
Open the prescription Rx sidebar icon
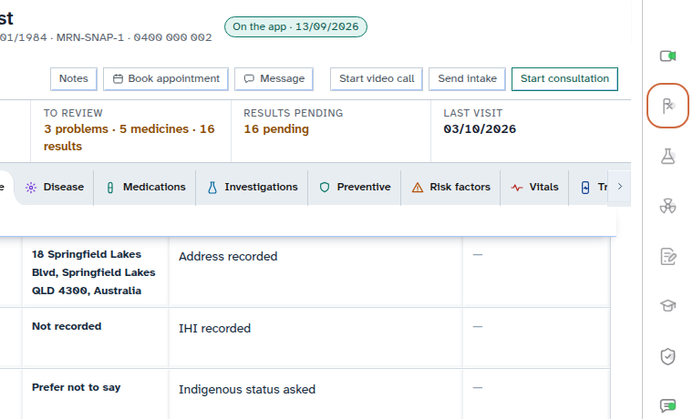(667, 106)
